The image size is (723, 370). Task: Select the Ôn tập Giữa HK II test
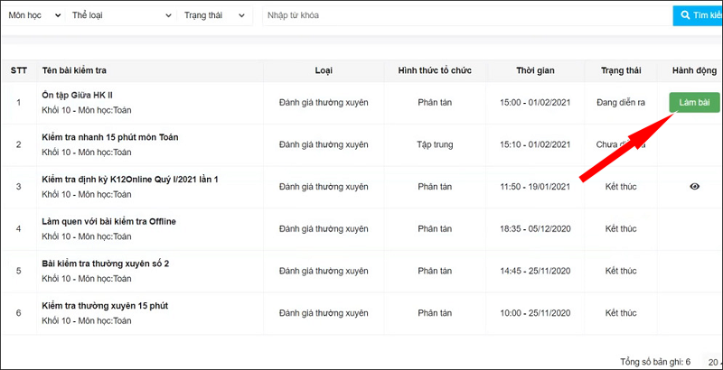77,95
